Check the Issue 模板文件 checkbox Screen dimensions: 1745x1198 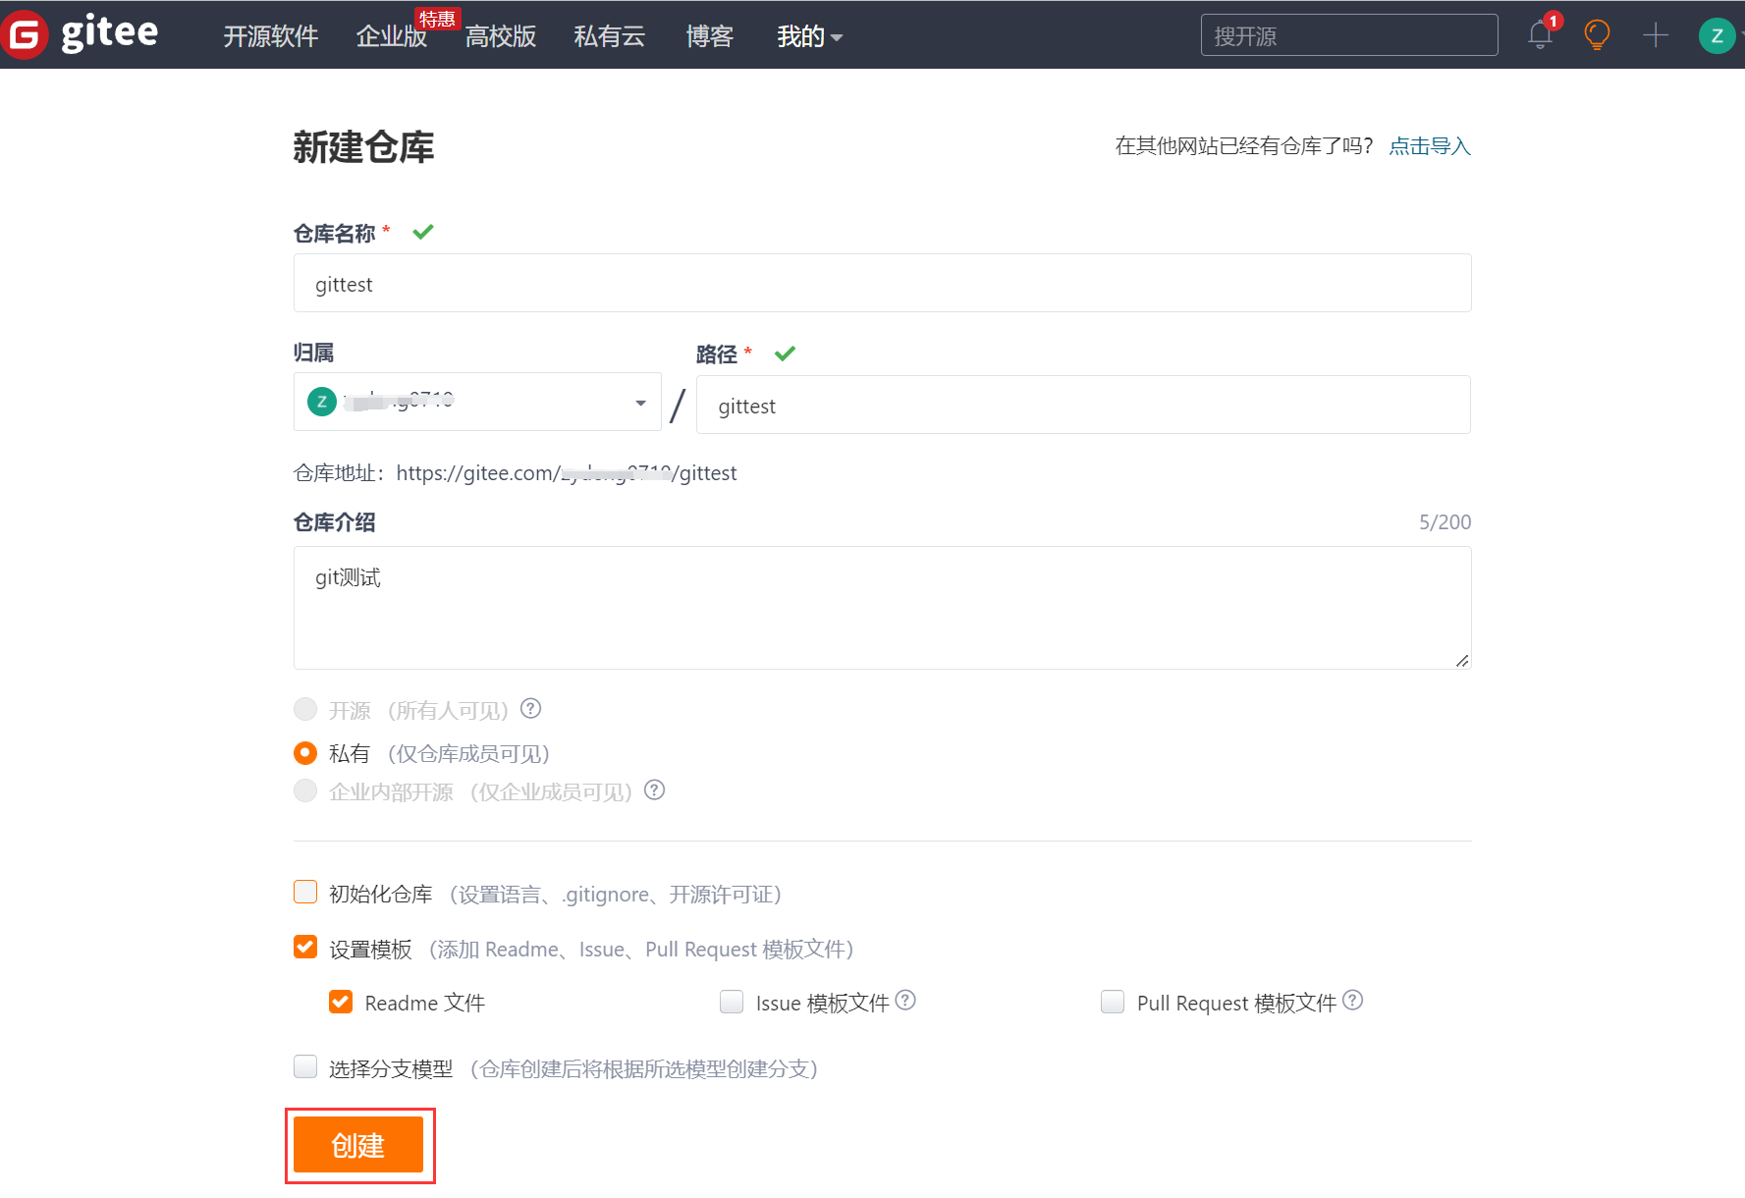point(732,1002)
